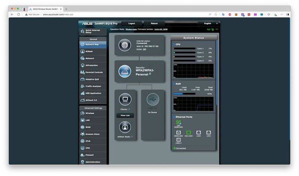Screen dimensions: 299x176
Task: Open browser downloads icon
Action: tap(275, 14)
